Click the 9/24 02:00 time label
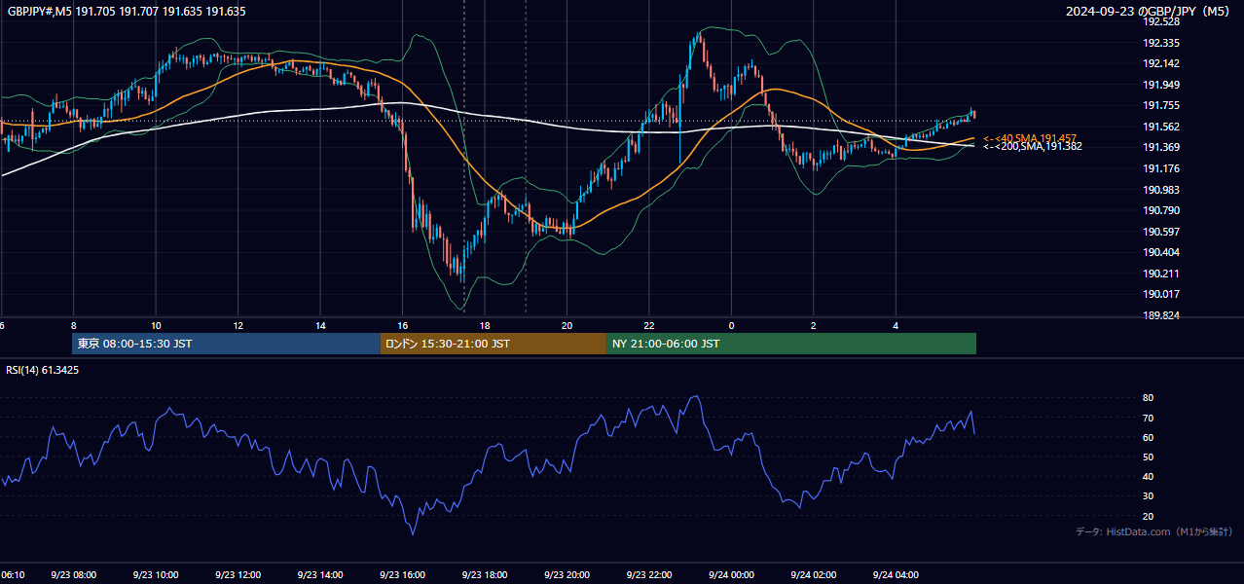The height and width of the screenshot is (584, 1244). point(814,575)
